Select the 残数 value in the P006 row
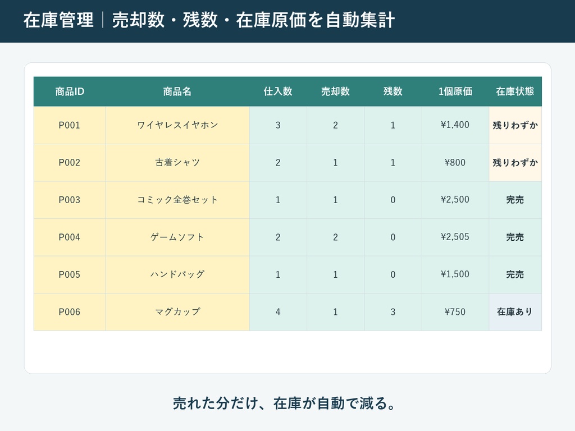 [393, 312]
